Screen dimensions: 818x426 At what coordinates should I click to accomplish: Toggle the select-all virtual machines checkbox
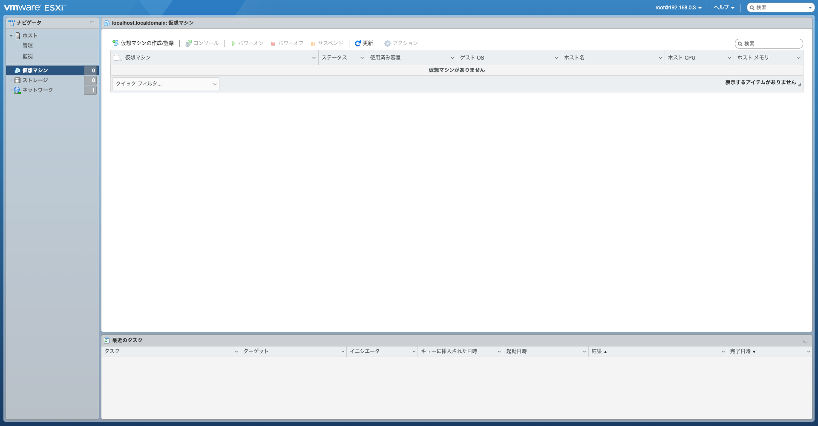[x=117, y=57]
